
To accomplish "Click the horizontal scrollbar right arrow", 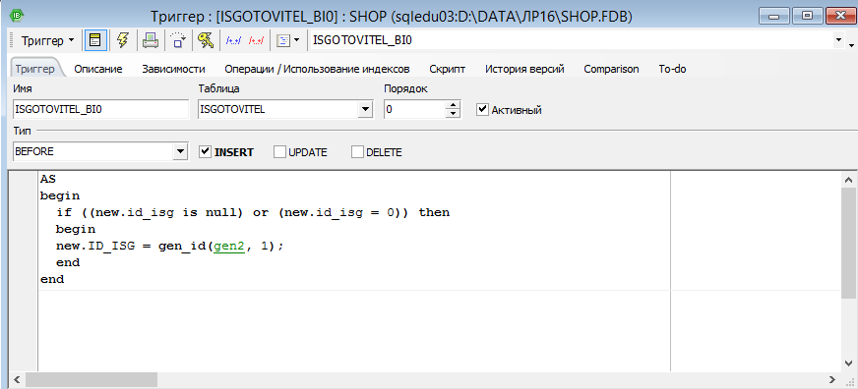I will pyautogui.click(x=832, y=379).
